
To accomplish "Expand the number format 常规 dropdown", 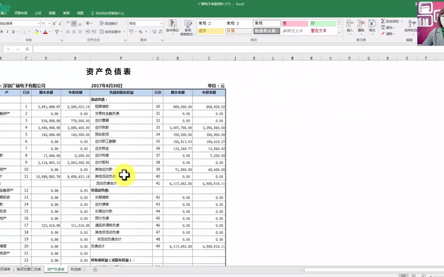I will point(161,23).
